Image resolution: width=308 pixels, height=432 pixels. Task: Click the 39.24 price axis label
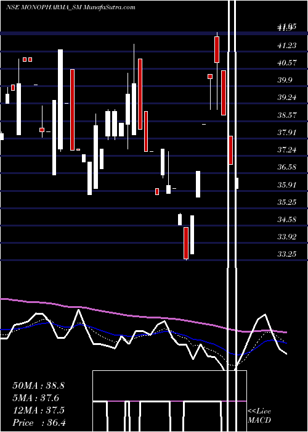(x=287, y=98)
